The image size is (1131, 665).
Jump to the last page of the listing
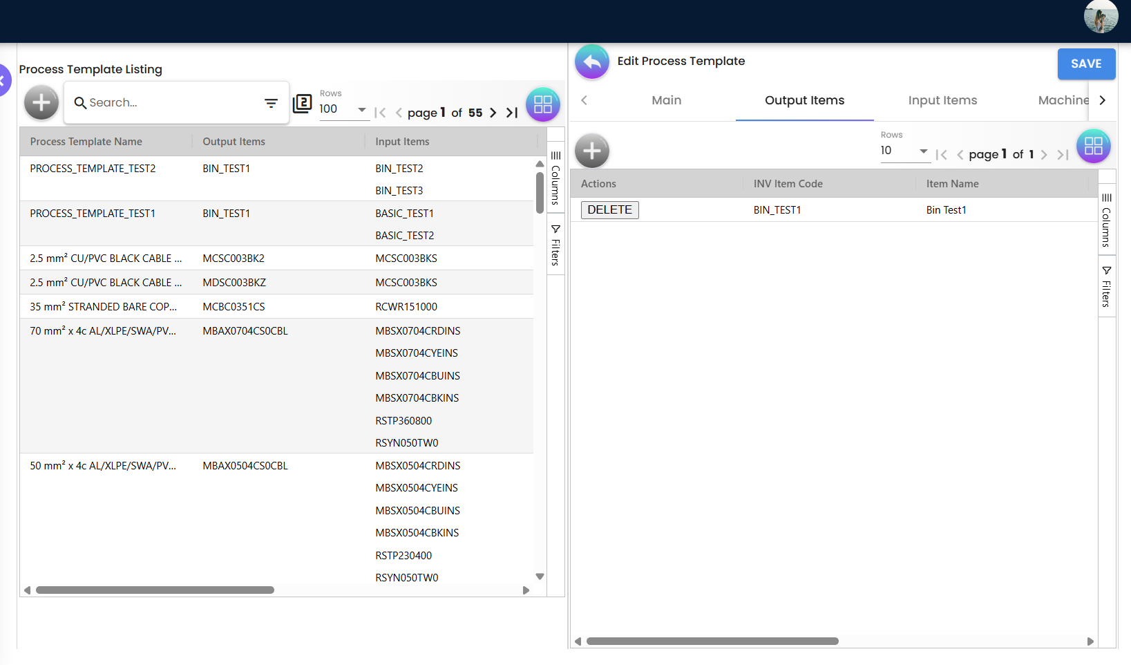[x=511, y=112]
